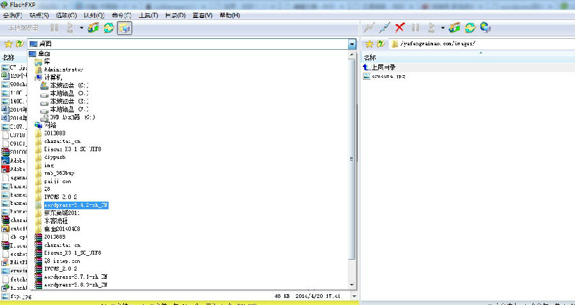This screenshot has width=575, height=305.
Task: Click the local Transfer Queue icon
Action: [94, 27]
